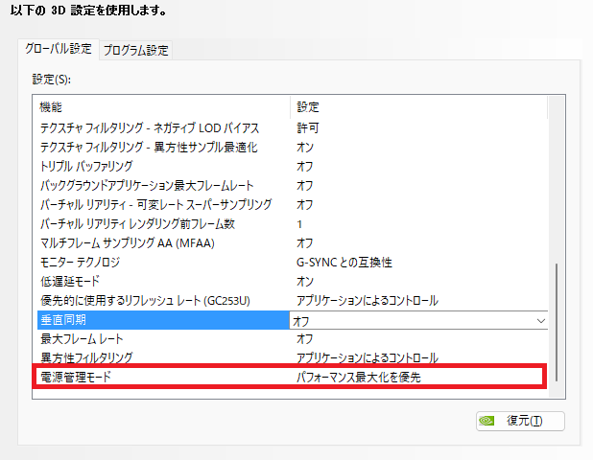
Task: Select the マルチフレーム サンプリング AA (MFAA) row
Action: point(293,242)
